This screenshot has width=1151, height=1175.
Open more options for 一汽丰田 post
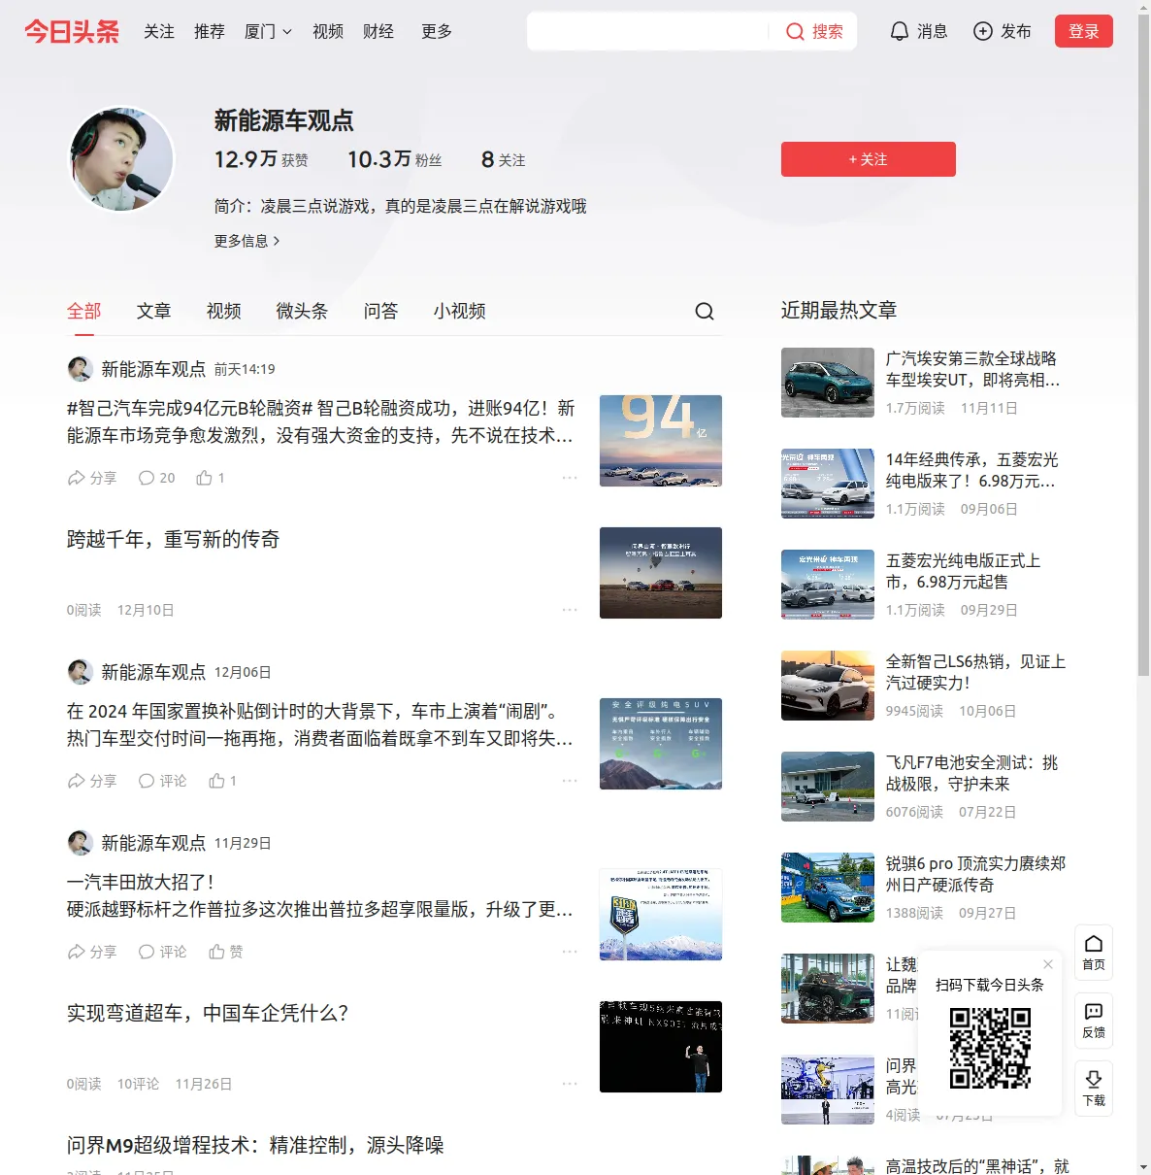(x=570, y=952)
